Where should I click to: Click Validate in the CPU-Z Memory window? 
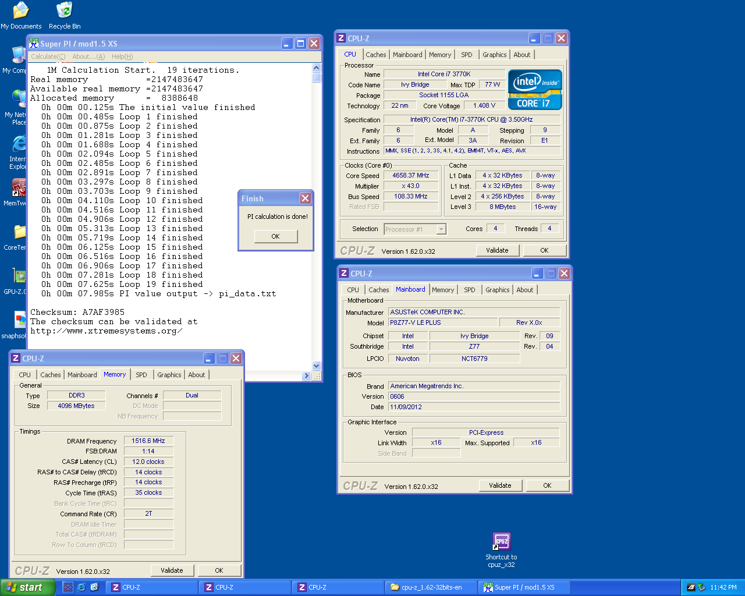coord(172,570)
